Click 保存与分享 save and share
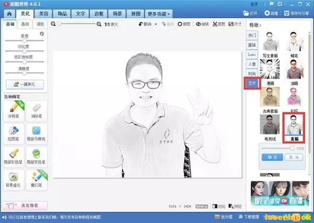This screenshot has height=223, width=314. click(x=297, y=14)
